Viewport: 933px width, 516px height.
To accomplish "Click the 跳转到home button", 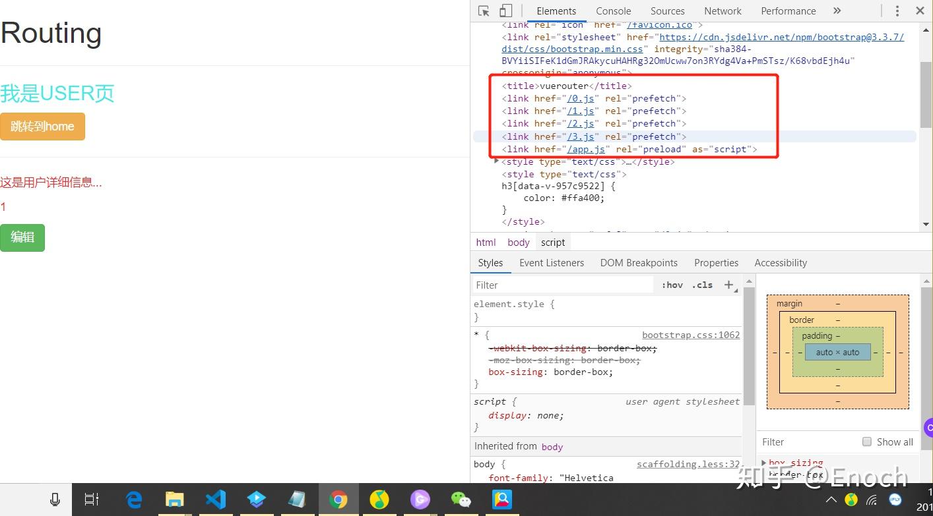I will tap(42, 127).
